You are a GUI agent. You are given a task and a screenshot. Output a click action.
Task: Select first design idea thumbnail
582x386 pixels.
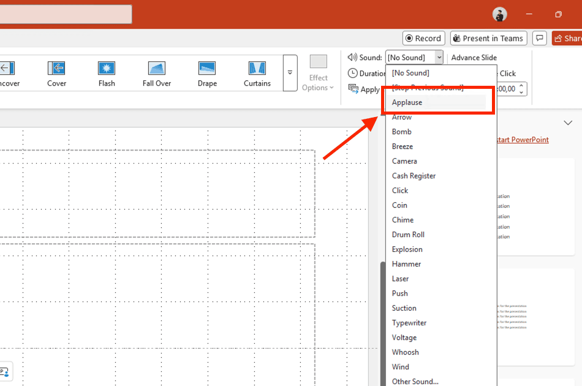click(x=535, y=206)
